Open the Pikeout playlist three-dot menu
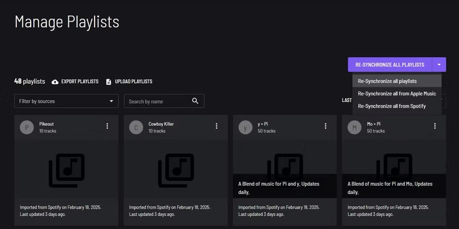This screenshot has width=459, height=229. click(x=107, y=126)
